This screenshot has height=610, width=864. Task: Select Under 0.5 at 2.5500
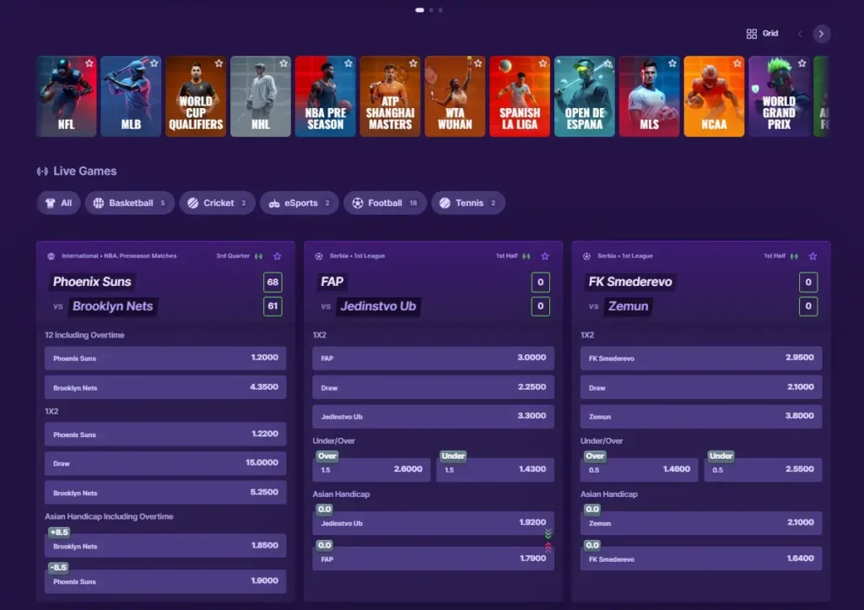pyautogui.click(x=763, y=469)
